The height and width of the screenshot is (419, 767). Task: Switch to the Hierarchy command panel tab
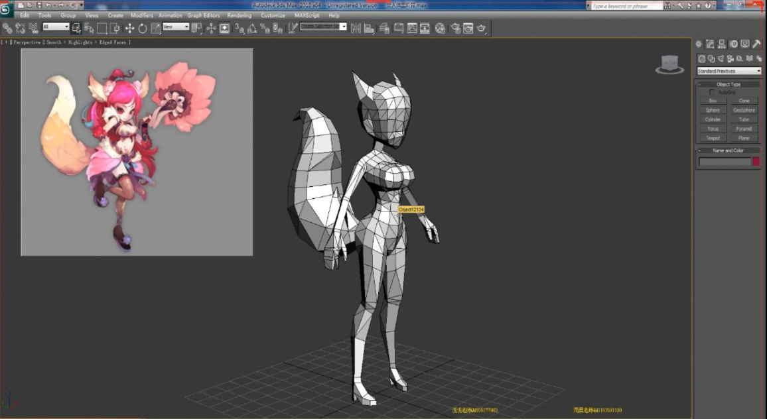[x=721, y=44]
